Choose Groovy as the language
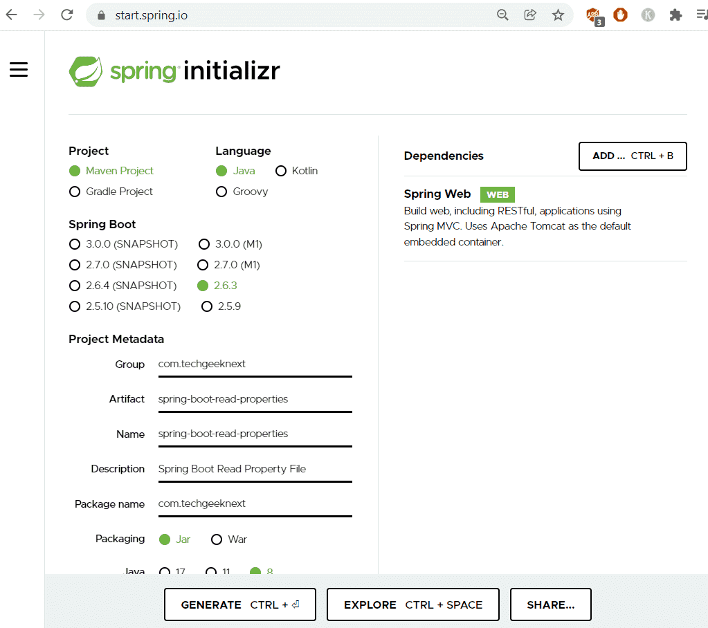Screen dimensions: 708x628 [x=242, y=192]
